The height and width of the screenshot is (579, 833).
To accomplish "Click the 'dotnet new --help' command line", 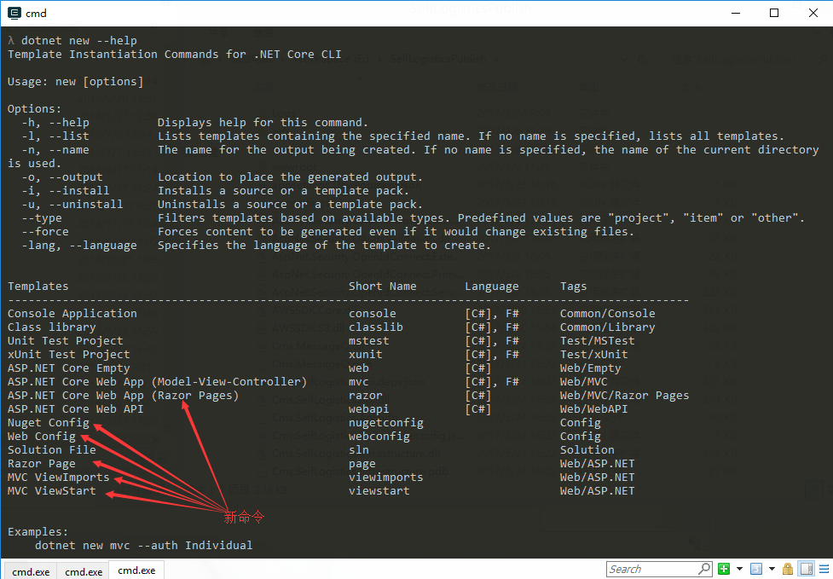I will (79, 40).
